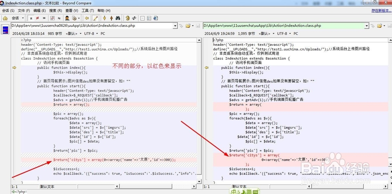Click the Home session icon in toolbar
This screenshot has width=392, height=194.
point(5,18)
